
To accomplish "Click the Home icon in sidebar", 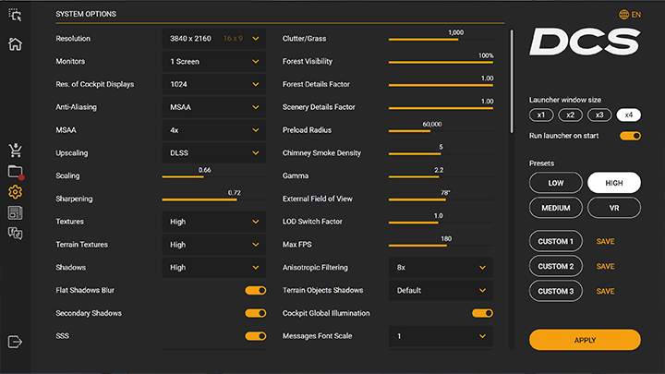I will click(15, 44).
